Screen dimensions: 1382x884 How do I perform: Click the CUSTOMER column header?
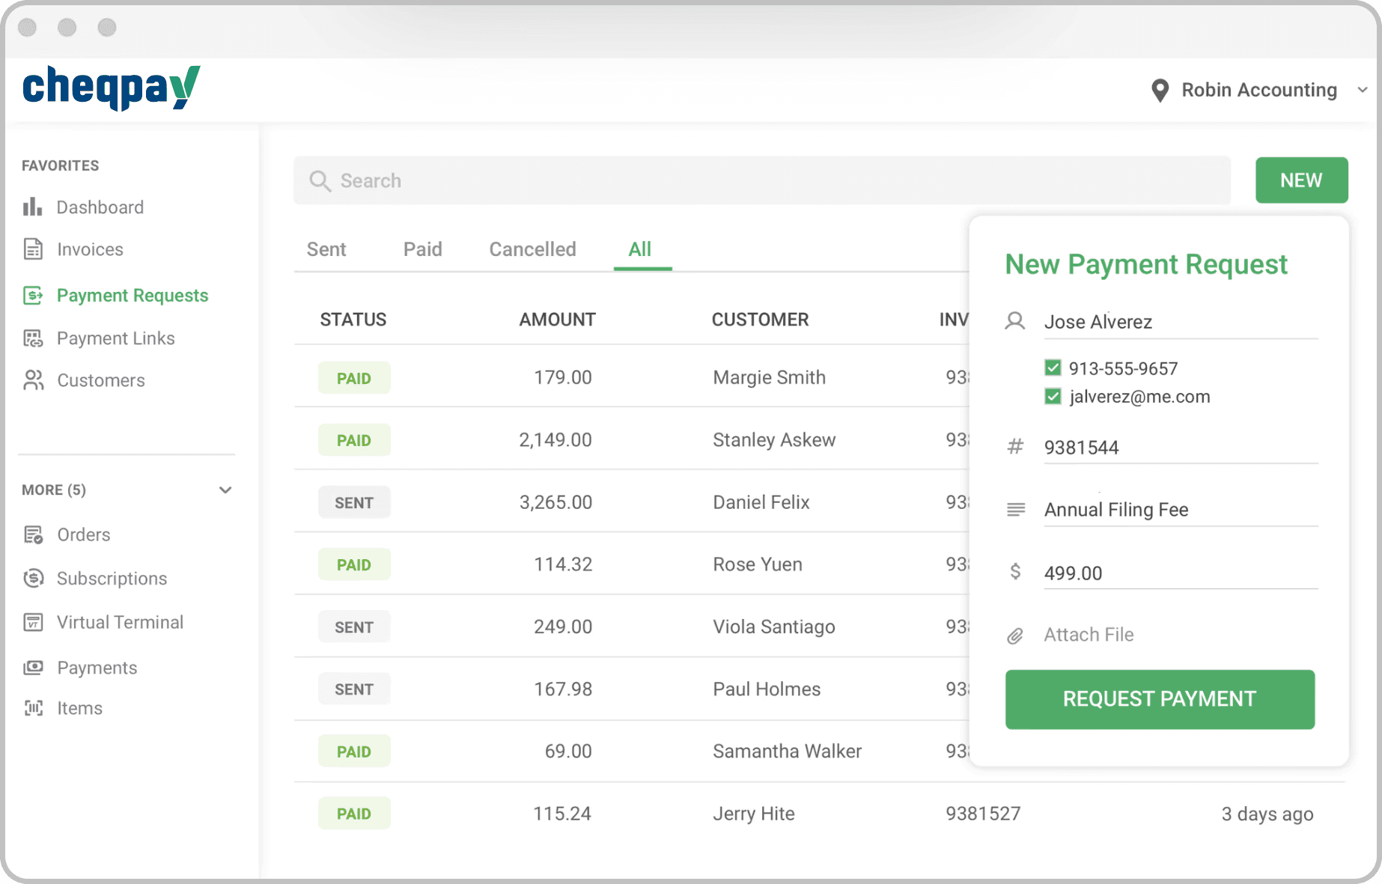760,320
